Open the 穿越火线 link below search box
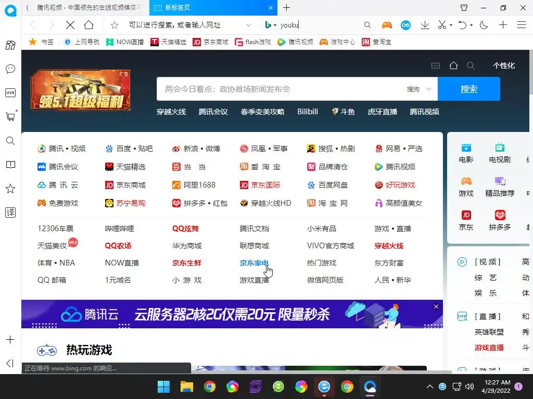This screenshot has width=533, height=399. pos(171,112)
